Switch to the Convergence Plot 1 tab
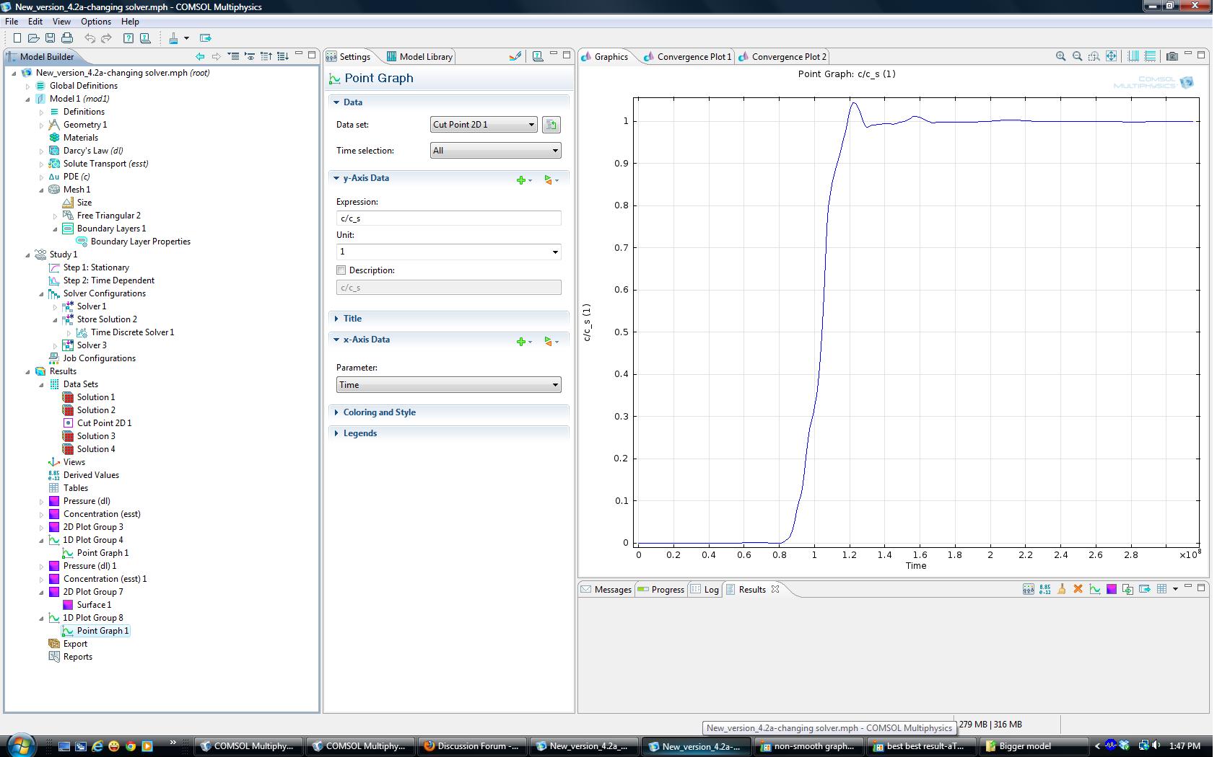Image resolution: width=1230 pixels, height=757 pixels. point(688,56)
